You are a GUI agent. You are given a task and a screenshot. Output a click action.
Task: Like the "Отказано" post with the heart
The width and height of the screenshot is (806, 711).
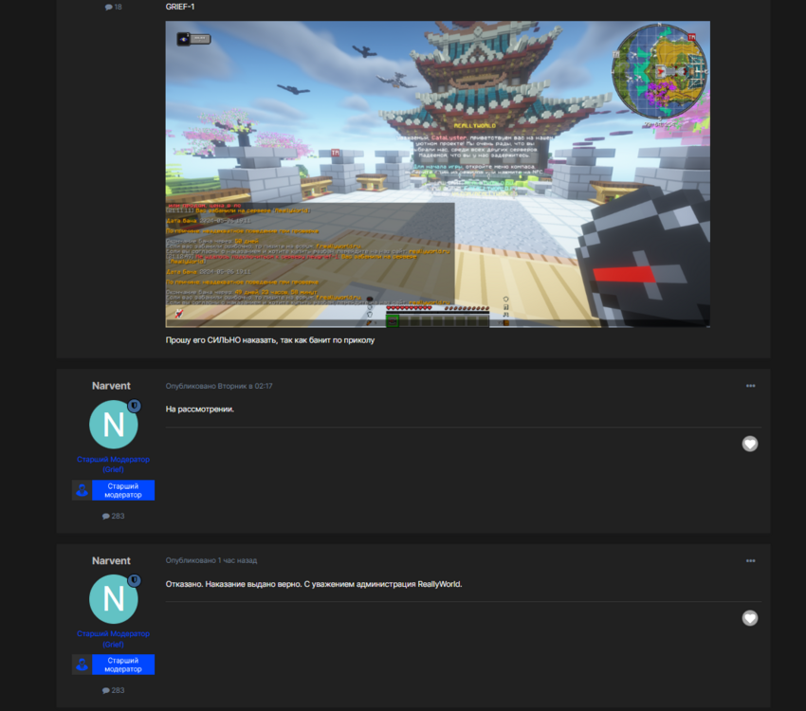750,618
